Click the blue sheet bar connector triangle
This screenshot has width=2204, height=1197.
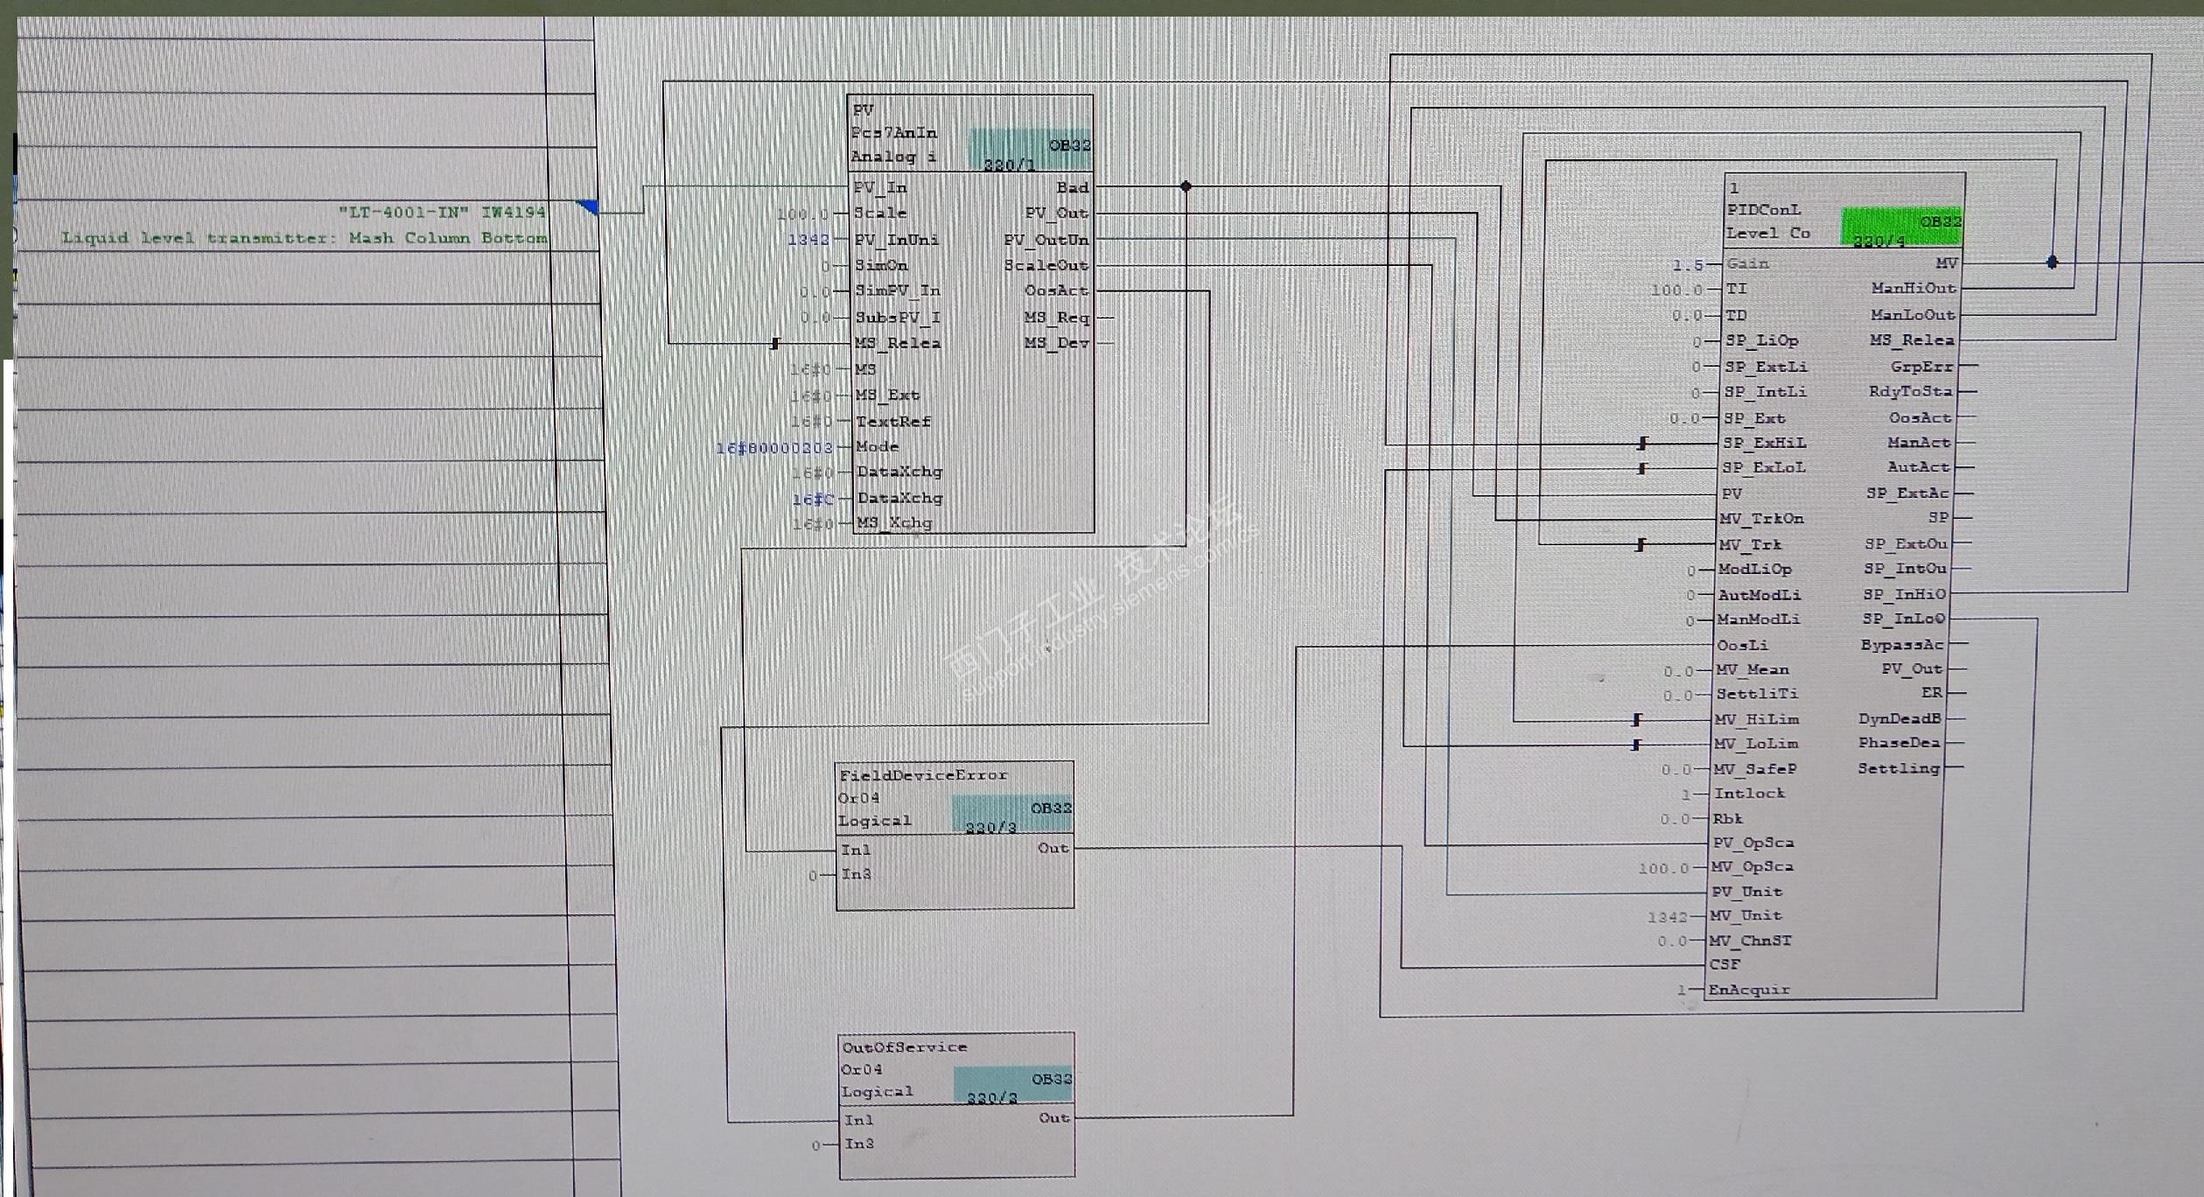point(589,207)
